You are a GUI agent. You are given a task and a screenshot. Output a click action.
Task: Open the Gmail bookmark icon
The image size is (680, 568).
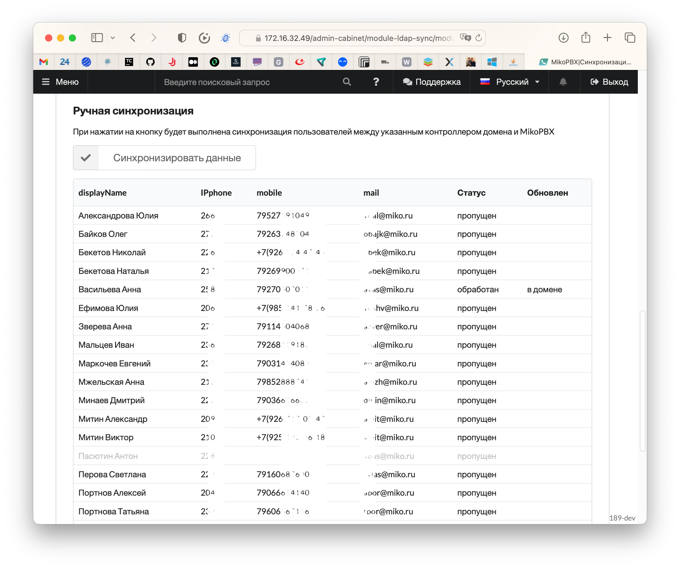click(44, 62)
